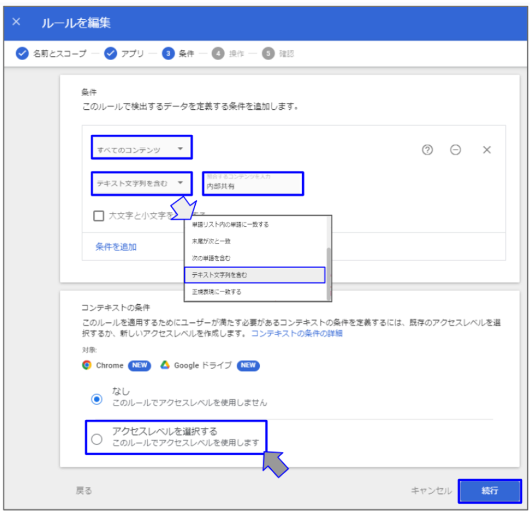Click the アプリ step checkmark icon
This screenshot has width=532, height=512.
click(111, 54)
